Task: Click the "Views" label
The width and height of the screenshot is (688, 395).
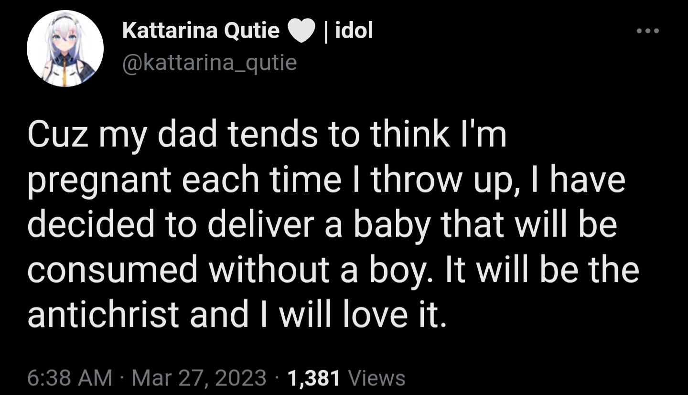Action: pos(377,378)
